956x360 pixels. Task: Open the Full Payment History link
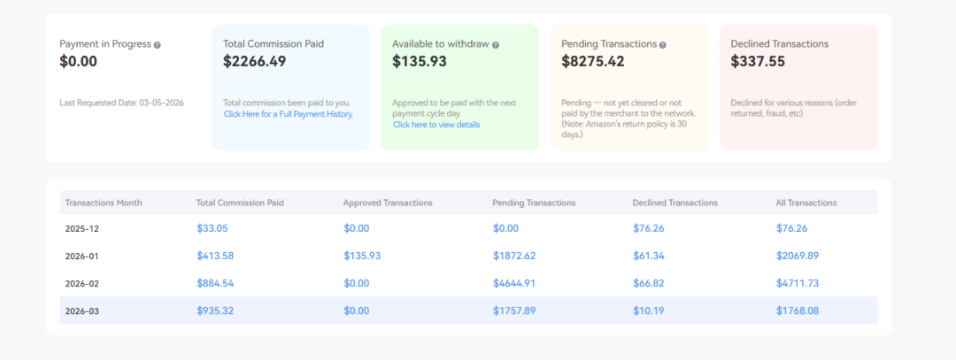[x=289, y=114]
